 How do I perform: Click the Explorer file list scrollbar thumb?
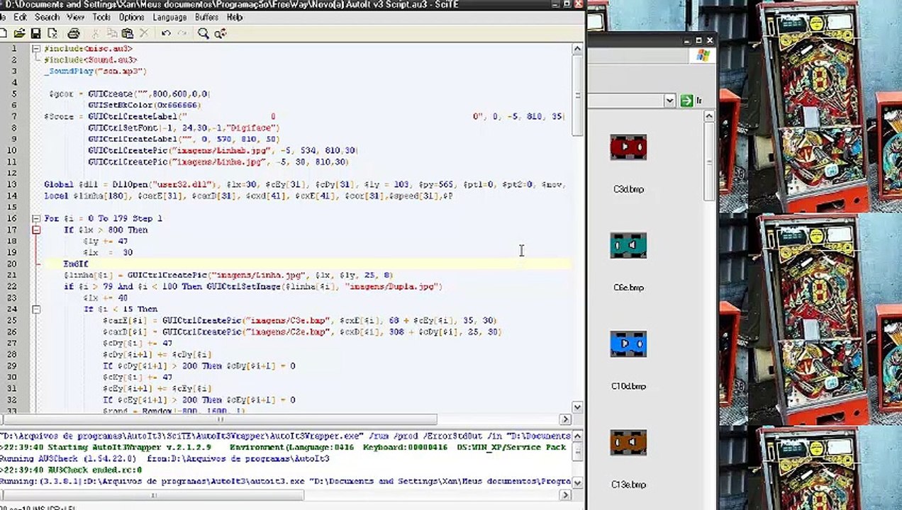pos(708,161)
